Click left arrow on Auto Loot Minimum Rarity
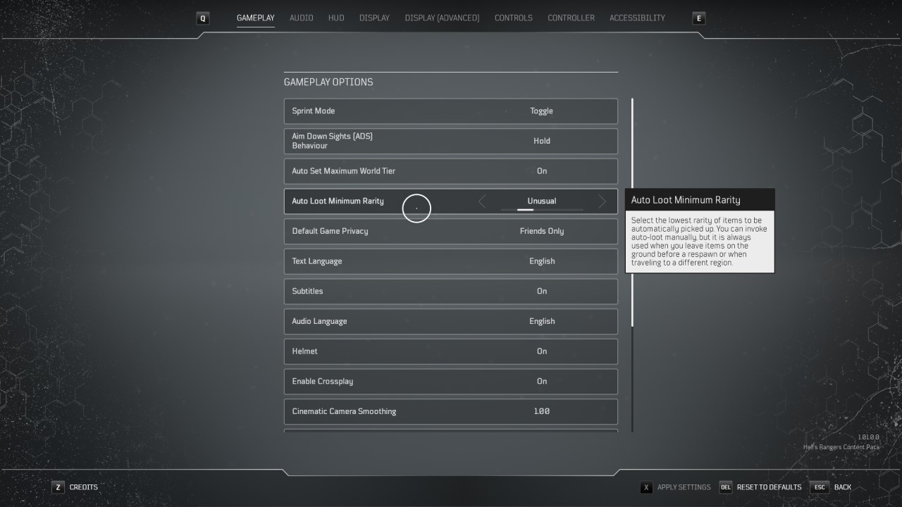 (x=482, y=202)
